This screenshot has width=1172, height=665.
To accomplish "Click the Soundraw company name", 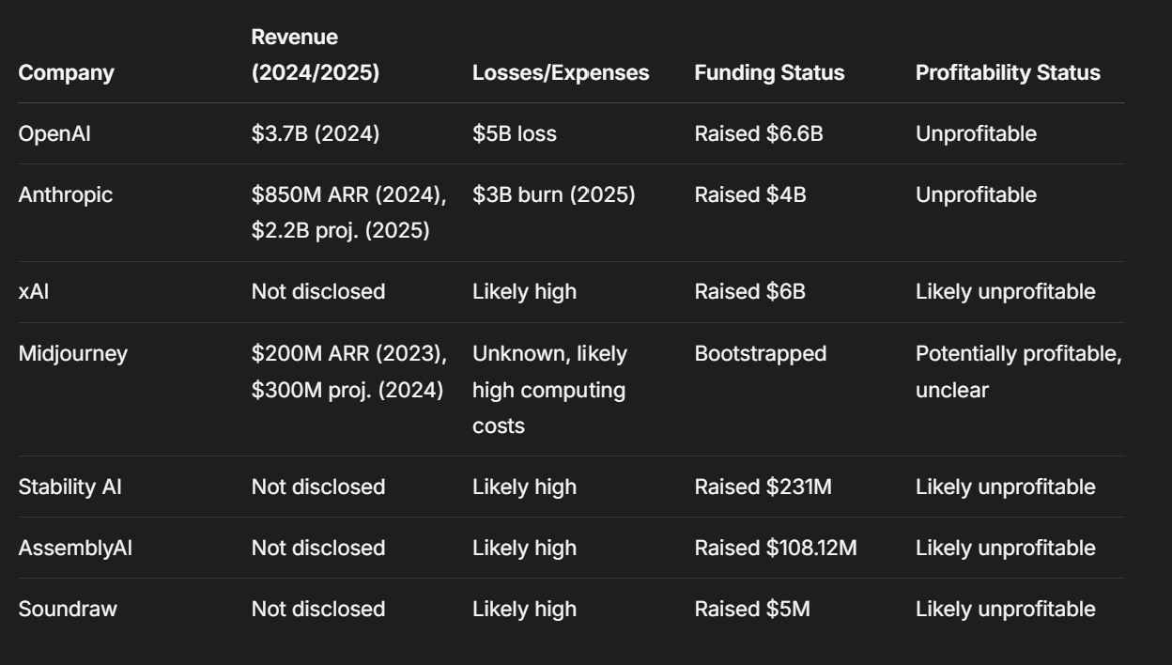I will [x=68, y=609].
